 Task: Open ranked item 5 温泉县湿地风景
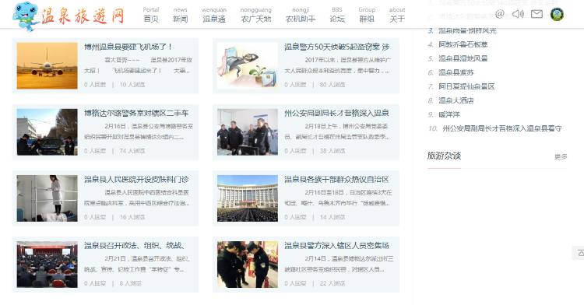point(463,58)
